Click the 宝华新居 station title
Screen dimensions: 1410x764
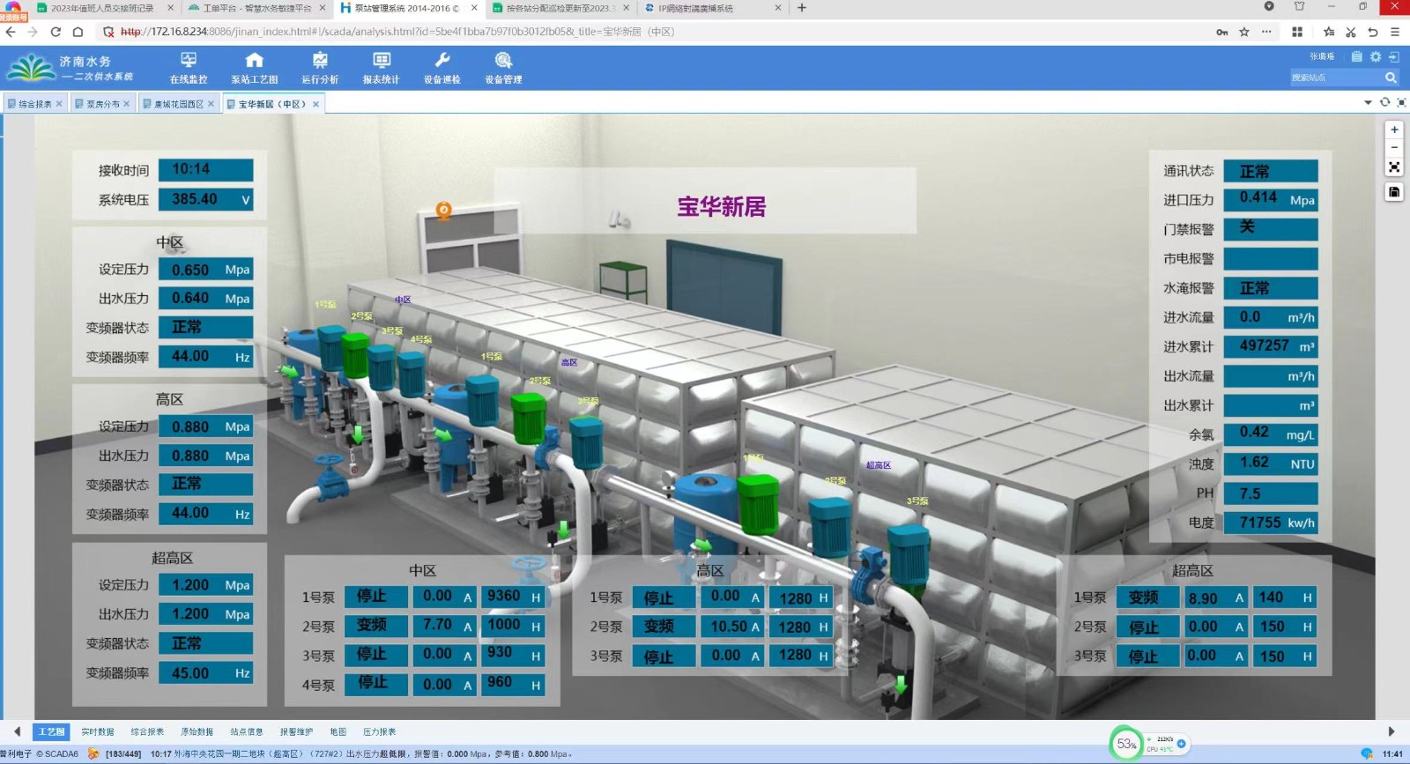coord(721,207)
